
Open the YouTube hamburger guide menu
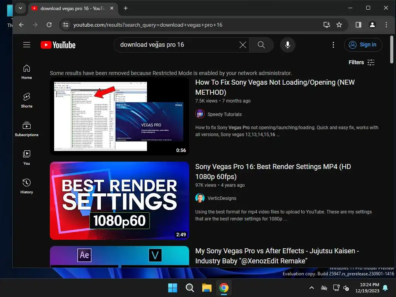(x=27, y=45)
